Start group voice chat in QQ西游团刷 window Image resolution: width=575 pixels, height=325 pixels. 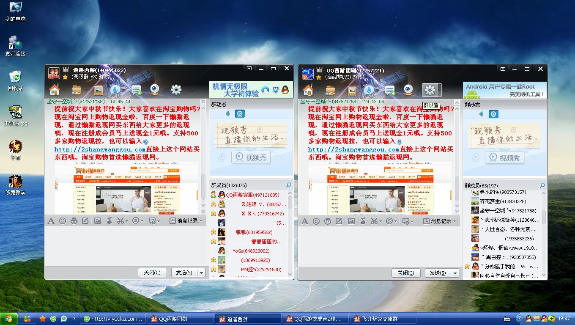(x=368, y=90)
